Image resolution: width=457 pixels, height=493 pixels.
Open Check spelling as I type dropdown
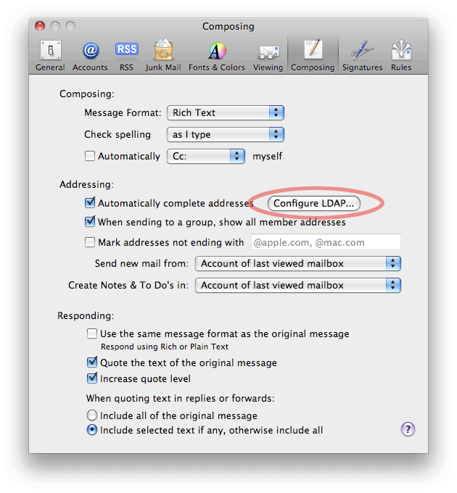[225, 135]
